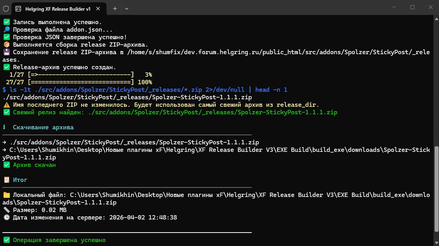Click the terminal icon on the tab
The width and height of the screenshot is (439, 246).
click(18, 9)
